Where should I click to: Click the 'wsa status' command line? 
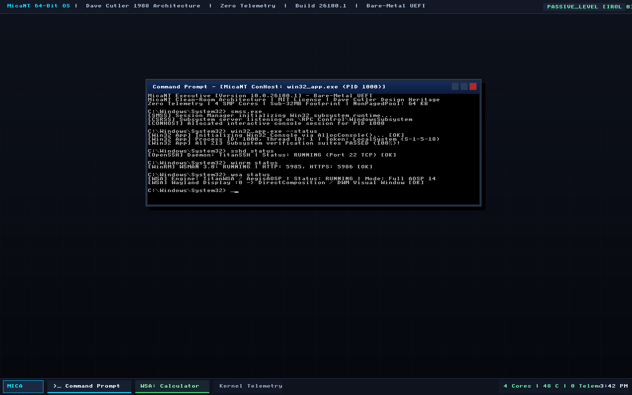click(209, 175)
